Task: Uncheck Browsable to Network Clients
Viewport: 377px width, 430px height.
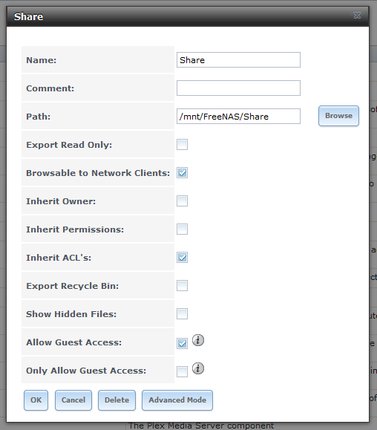Action: (183, 173)
